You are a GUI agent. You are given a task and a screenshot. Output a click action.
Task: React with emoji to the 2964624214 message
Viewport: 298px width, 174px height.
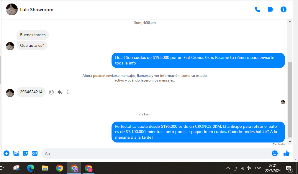(x=51, y=92)
